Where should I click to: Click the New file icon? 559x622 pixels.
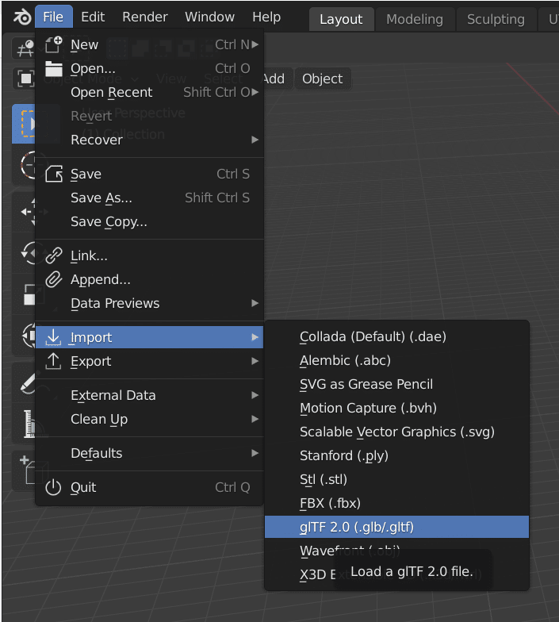(54, 44)
